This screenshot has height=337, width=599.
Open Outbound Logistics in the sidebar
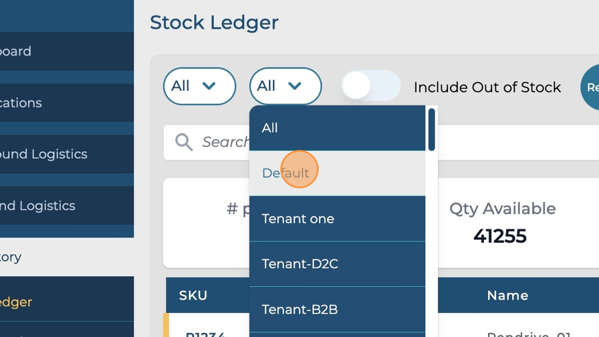(40, 206)
